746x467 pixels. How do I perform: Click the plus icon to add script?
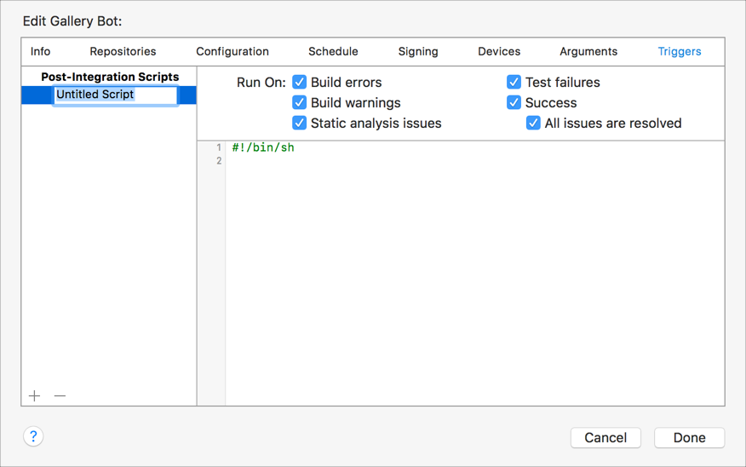click(x=34, y=395)
